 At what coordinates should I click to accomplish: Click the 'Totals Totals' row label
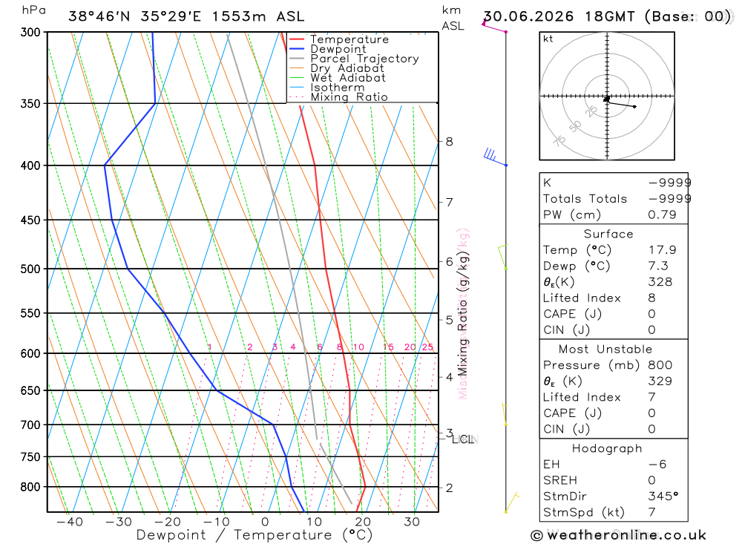585,199
